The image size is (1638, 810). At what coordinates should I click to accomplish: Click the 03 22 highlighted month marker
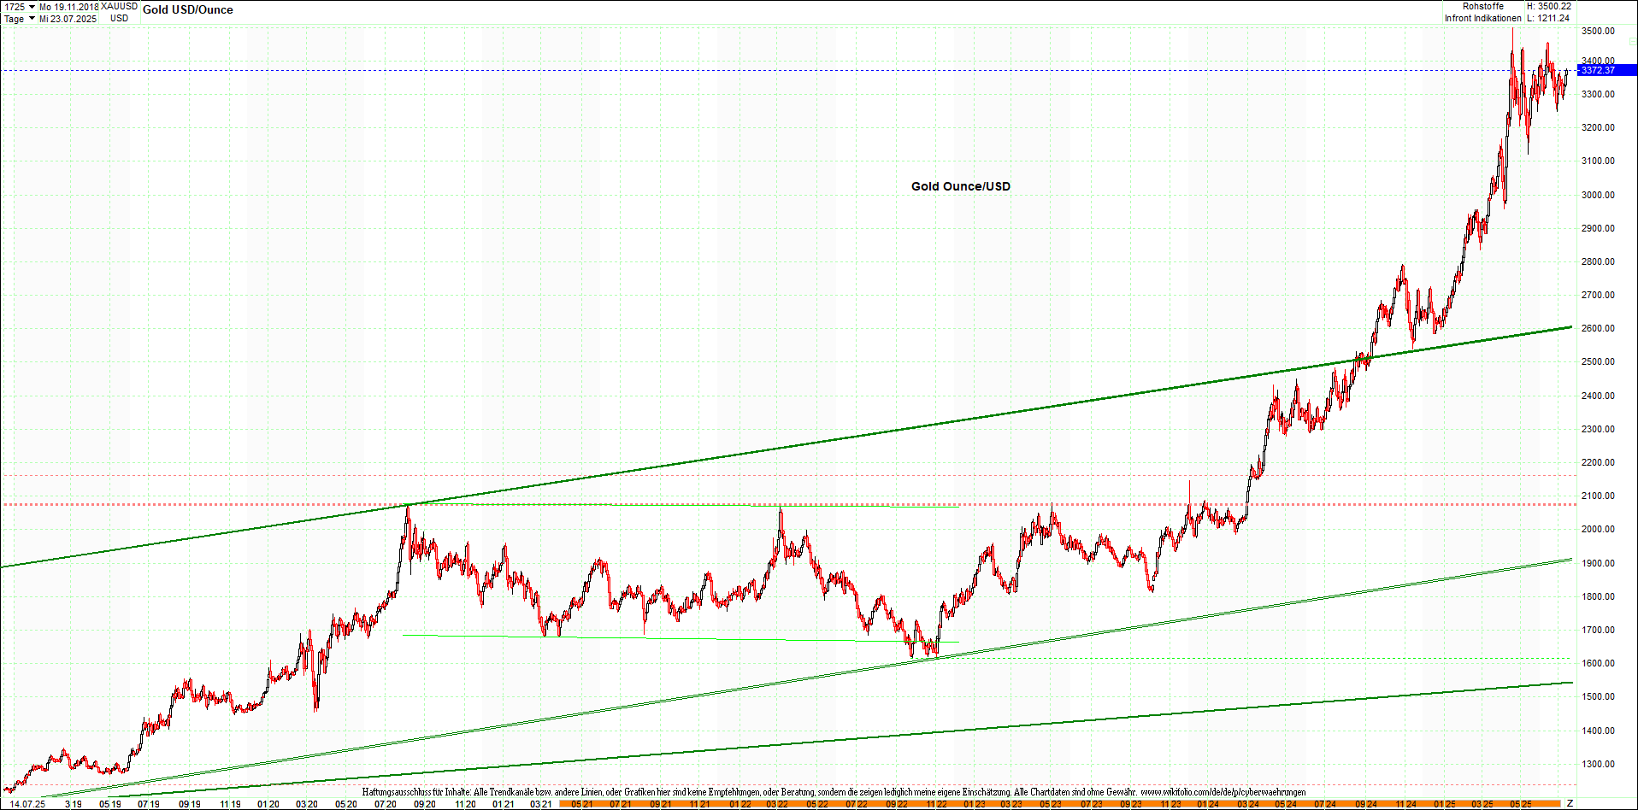coord(776,804)
